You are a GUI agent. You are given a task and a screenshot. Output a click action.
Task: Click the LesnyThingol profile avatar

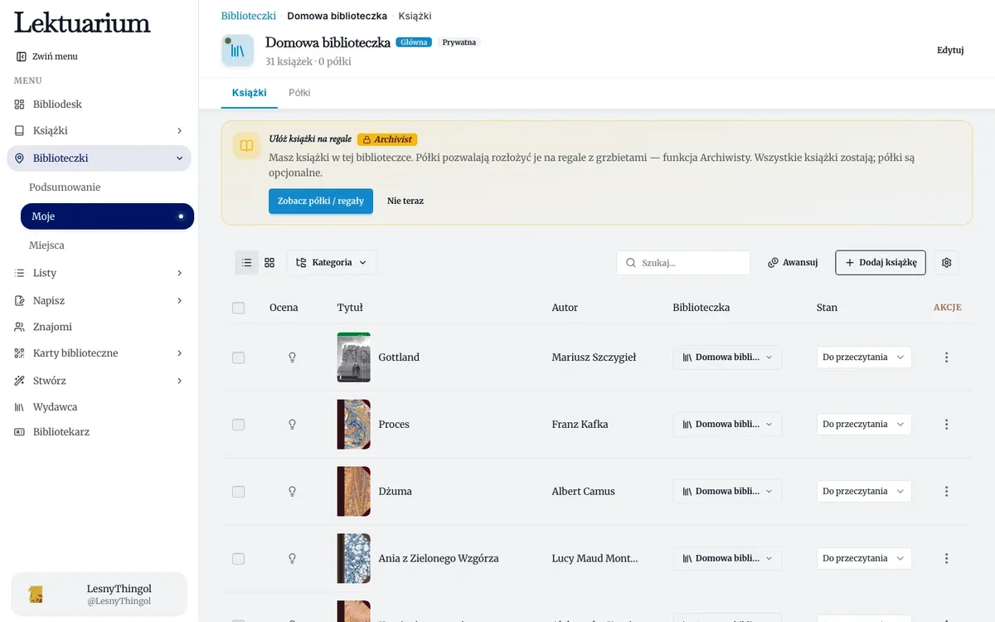point(36,594)
